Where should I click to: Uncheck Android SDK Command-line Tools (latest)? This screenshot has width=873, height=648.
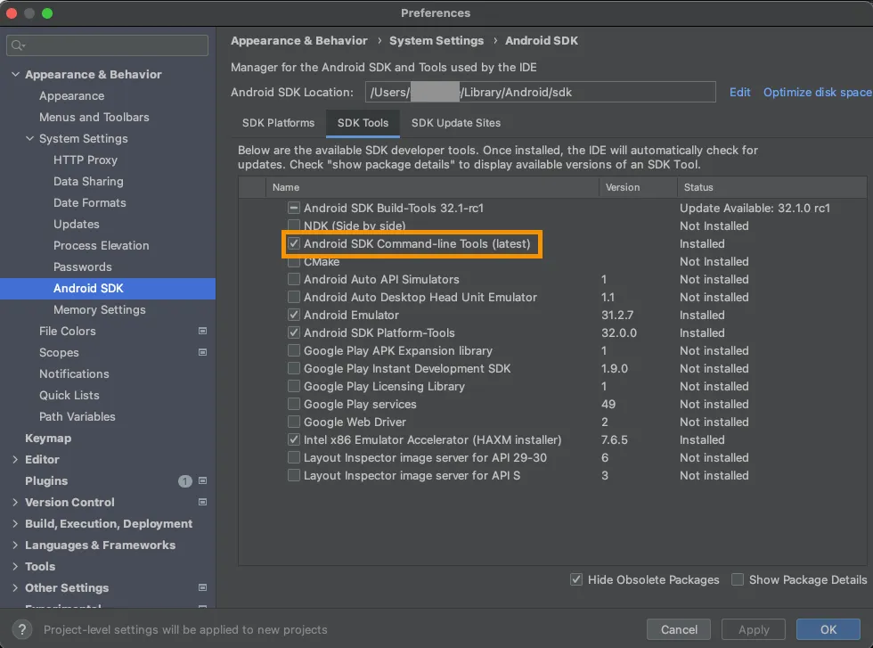pyautogui.click(x=293, y=243)
